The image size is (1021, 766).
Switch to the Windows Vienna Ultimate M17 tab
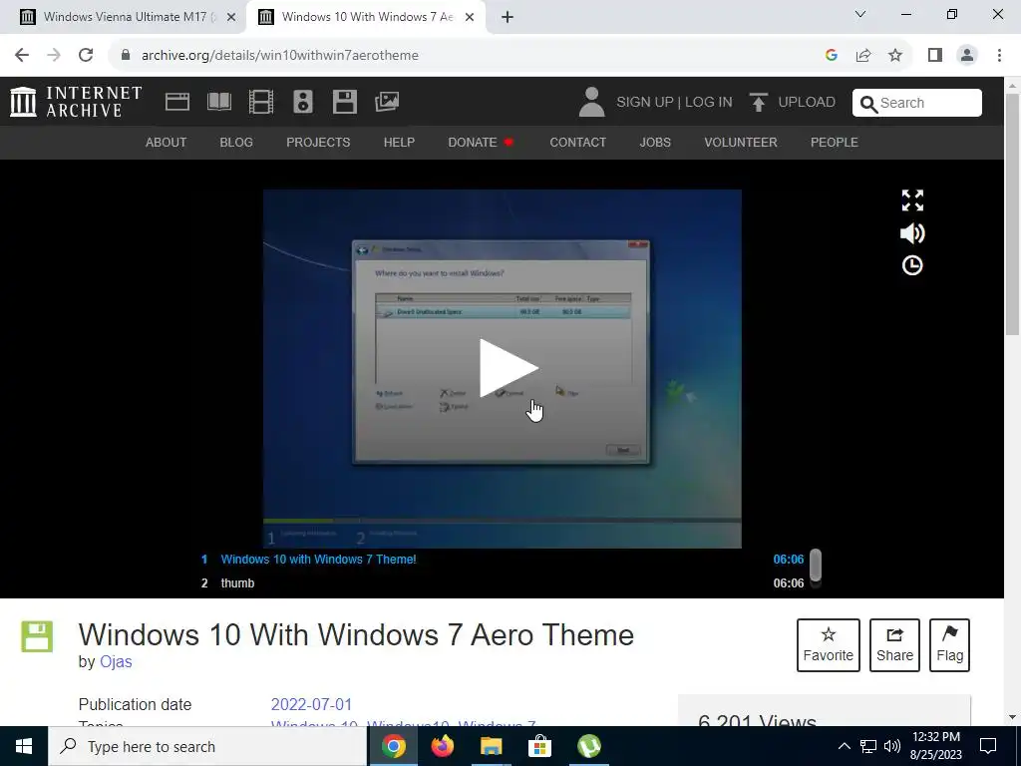tap(124, 17)
